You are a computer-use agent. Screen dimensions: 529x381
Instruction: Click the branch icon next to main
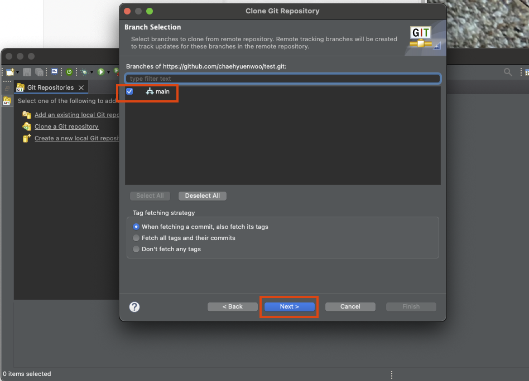(150, 91)
